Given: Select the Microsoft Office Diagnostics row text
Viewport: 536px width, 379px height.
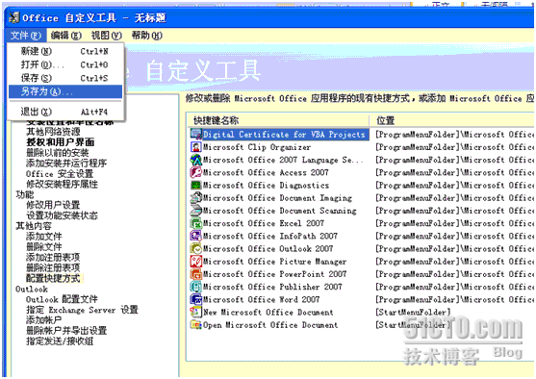Looking at the screenshot, I should point(266,185).
